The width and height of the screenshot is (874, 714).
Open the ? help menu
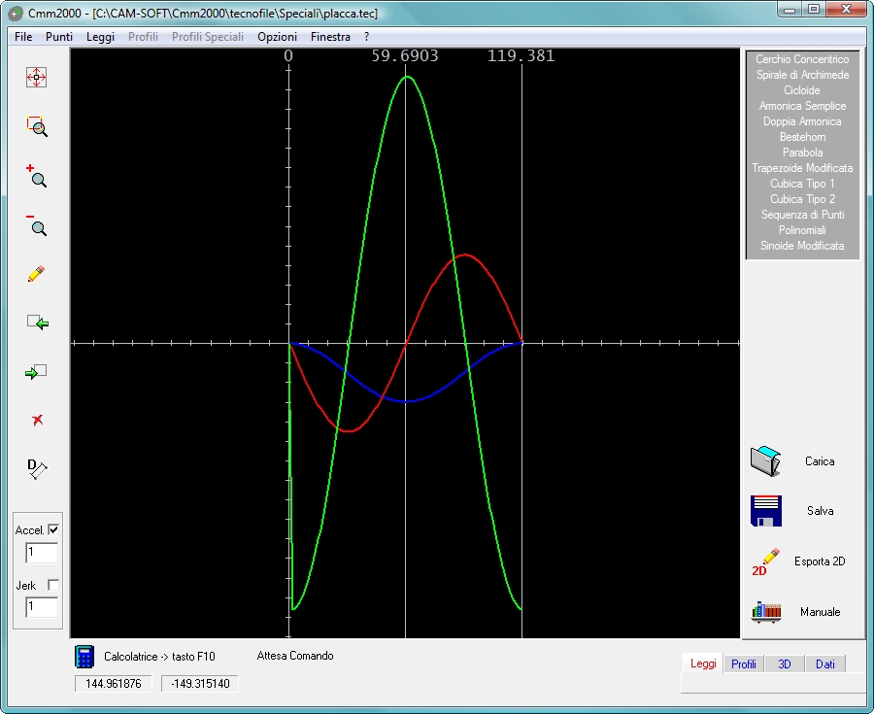(x=366, y=37)
